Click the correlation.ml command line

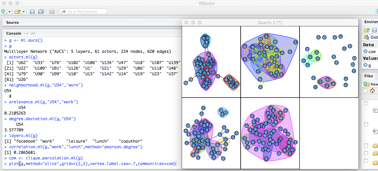tap(73, 147)
